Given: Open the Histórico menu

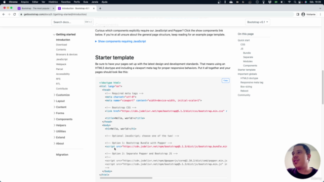Looking at the screenshot, I should 53,2.
